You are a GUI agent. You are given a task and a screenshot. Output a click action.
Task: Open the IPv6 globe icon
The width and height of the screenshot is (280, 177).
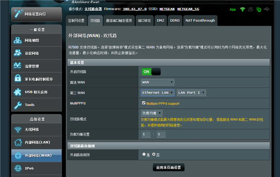(x=18, y=168)
